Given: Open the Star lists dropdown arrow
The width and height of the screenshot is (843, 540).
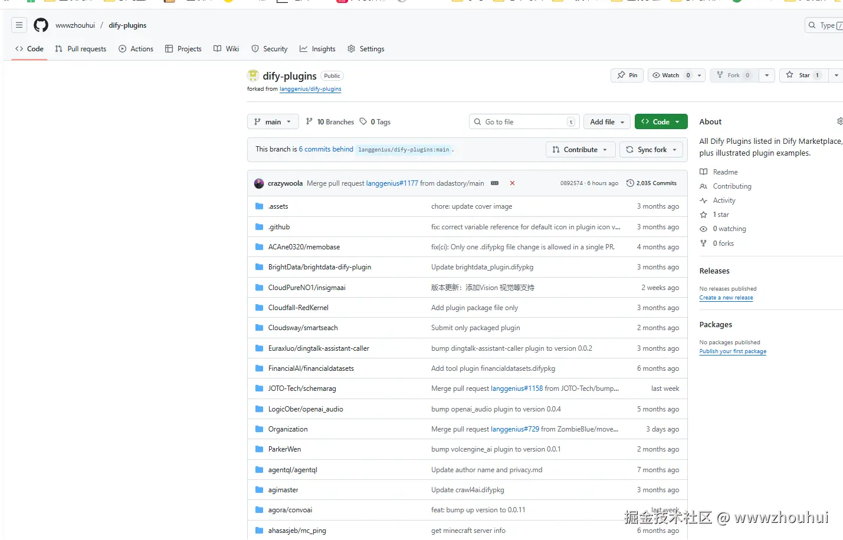Looking at the screenshot, I should pyautogui.click(x=836, y=75).
